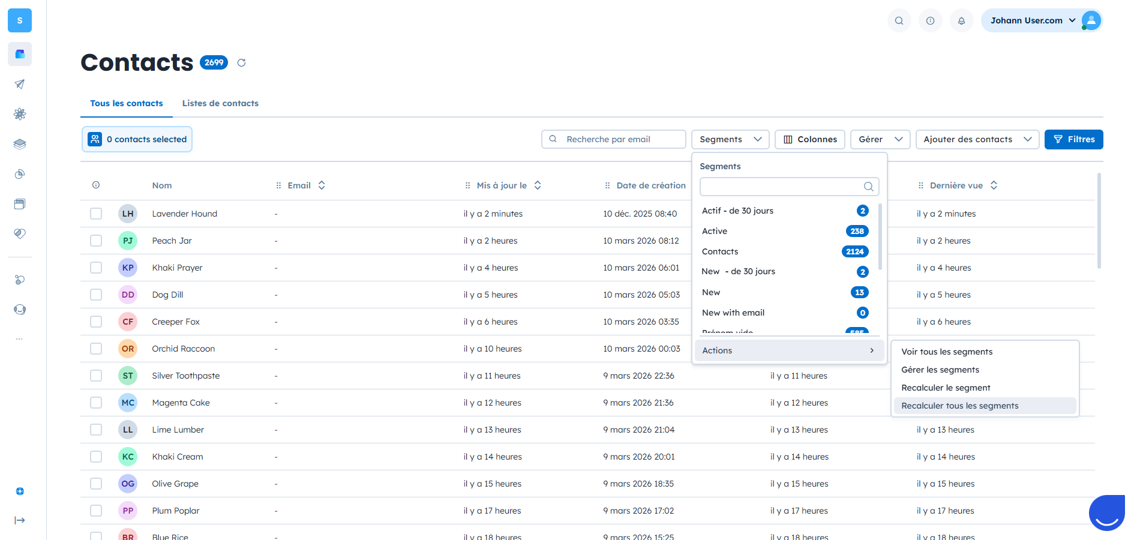The height and width of the screenshot is (540, 1134).
Task: Pick the Active segment
Action: pyautogui.click(x=785, y=231)
